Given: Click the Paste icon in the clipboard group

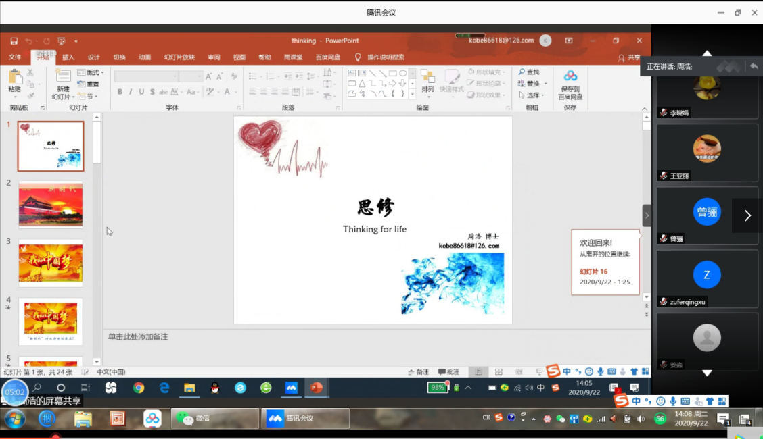Looking at the screenshot, I should coord(14,78).
